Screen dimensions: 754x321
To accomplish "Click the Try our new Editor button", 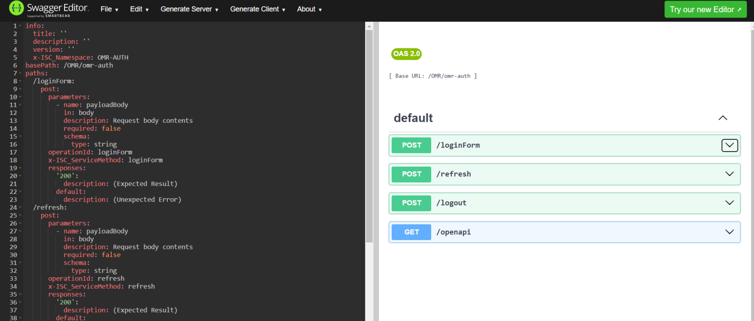I will pyautogui.click(x=705, y=9).
